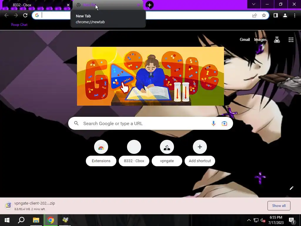This screenshot has height=226, width=301.
Task: Open Search Labs flask icon
Action: tap(277, 40)
